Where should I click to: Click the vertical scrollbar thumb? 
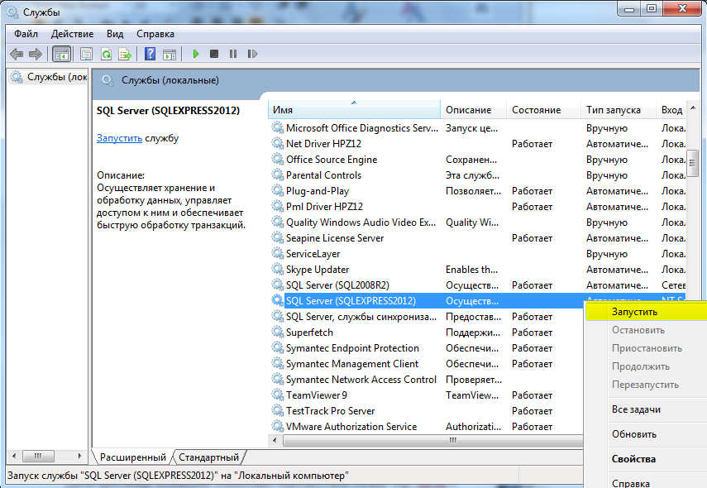coord(693,163)
